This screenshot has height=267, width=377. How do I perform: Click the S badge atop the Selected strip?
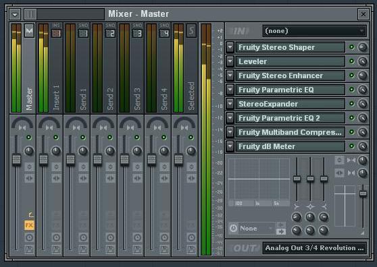click(191, 30)
